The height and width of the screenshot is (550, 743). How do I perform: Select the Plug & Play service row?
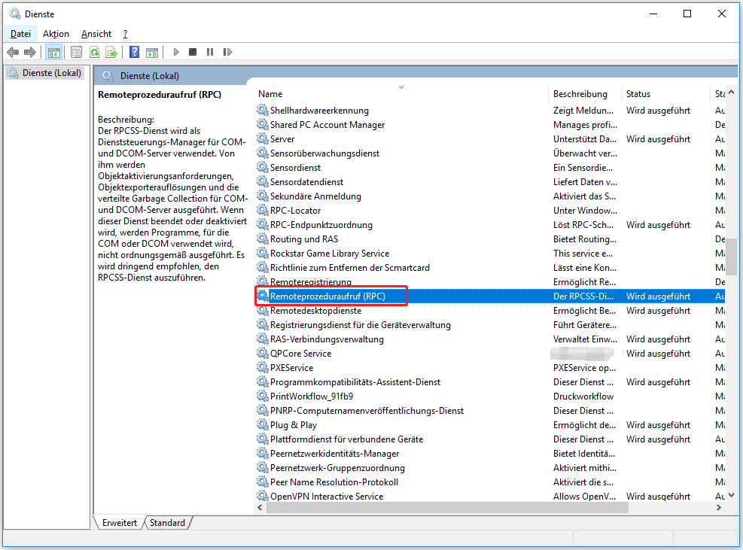point(294,425)
